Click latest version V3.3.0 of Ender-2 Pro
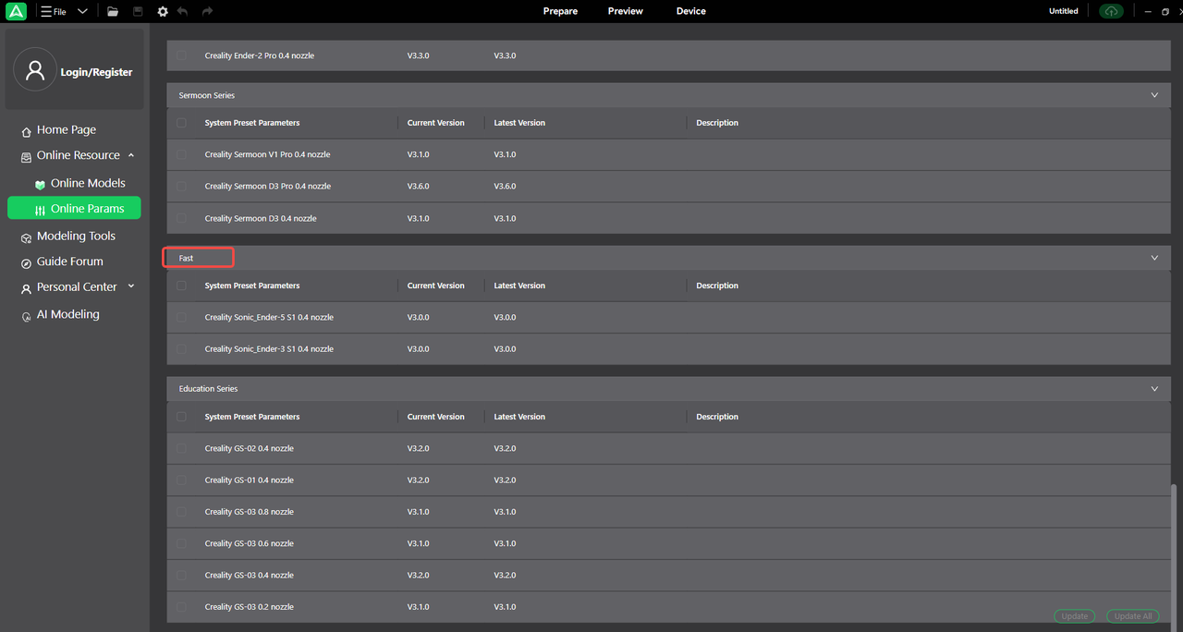 pos(506,55)
